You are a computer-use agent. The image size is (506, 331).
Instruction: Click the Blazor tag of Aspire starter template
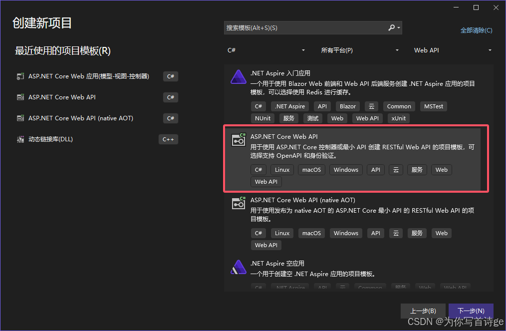coord(347,106)
